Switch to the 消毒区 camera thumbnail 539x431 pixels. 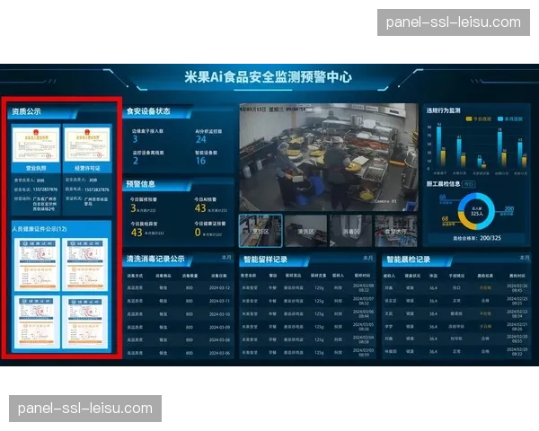pos(350,231)
